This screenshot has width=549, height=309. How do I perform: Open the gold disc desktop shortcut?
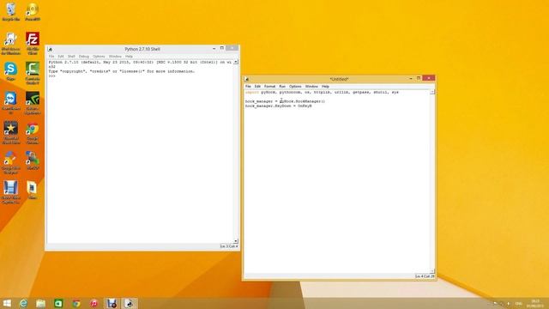33,11
